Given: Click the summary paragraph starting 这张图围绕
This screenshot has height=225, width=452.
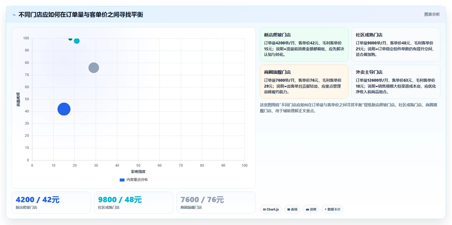Looking at the screenshot, I should (x=348, y=108).
